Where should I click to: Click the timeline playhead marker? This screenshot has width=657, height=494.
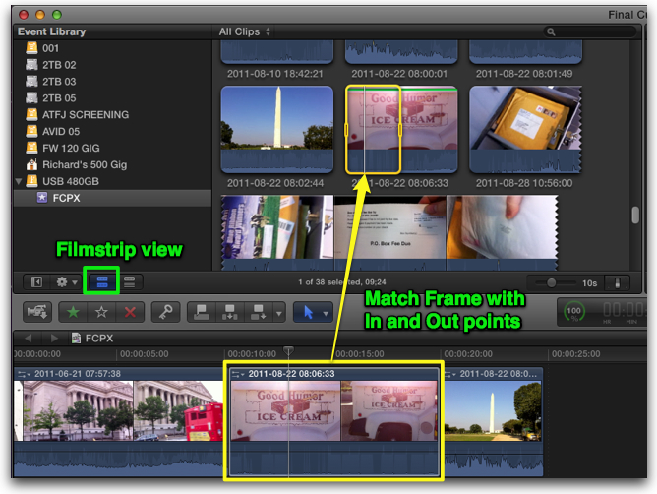click(288, 350)
